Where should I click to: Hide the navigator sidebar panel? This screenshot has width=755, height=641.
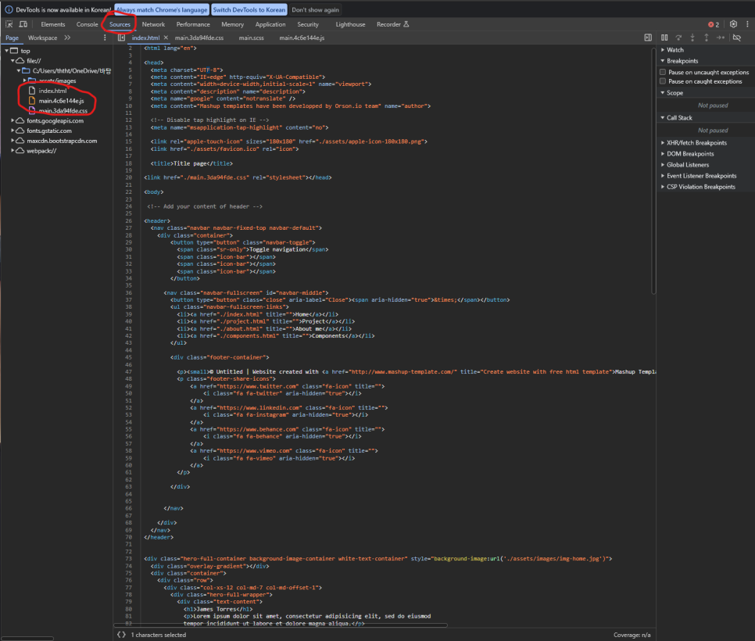121,38
